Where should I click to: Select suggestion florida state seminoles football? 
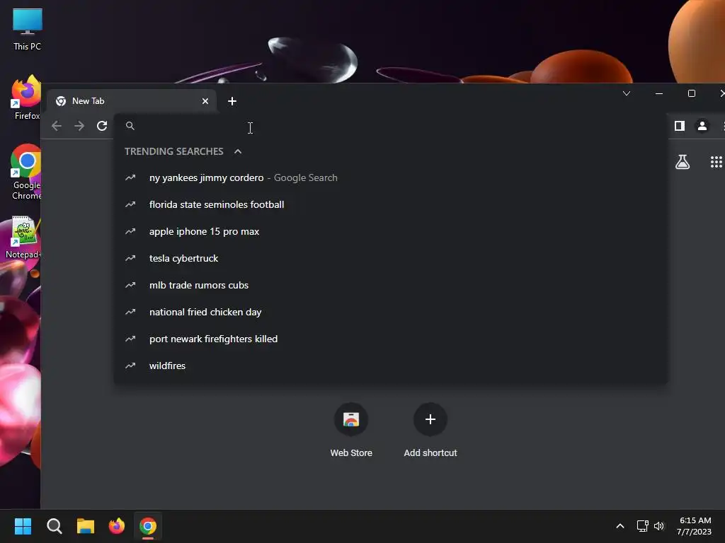pyautogui.click(x=391, y=204)
